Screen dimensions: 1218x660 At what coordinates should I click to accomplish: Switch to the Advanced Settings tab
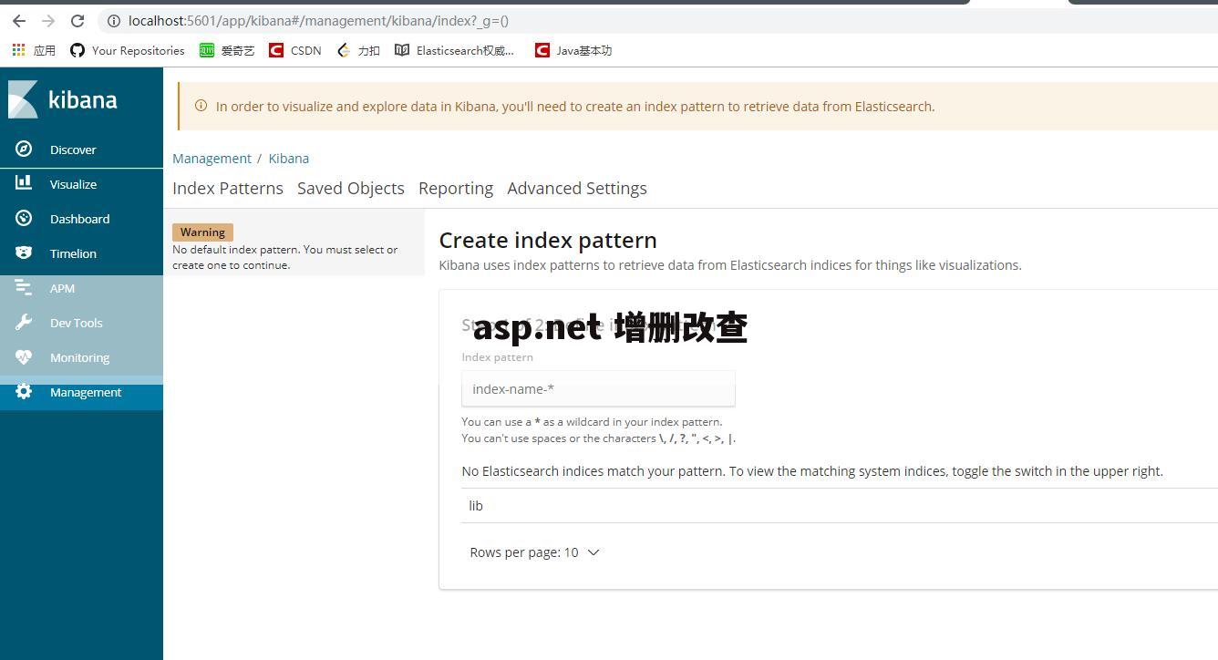click(577, 188)
